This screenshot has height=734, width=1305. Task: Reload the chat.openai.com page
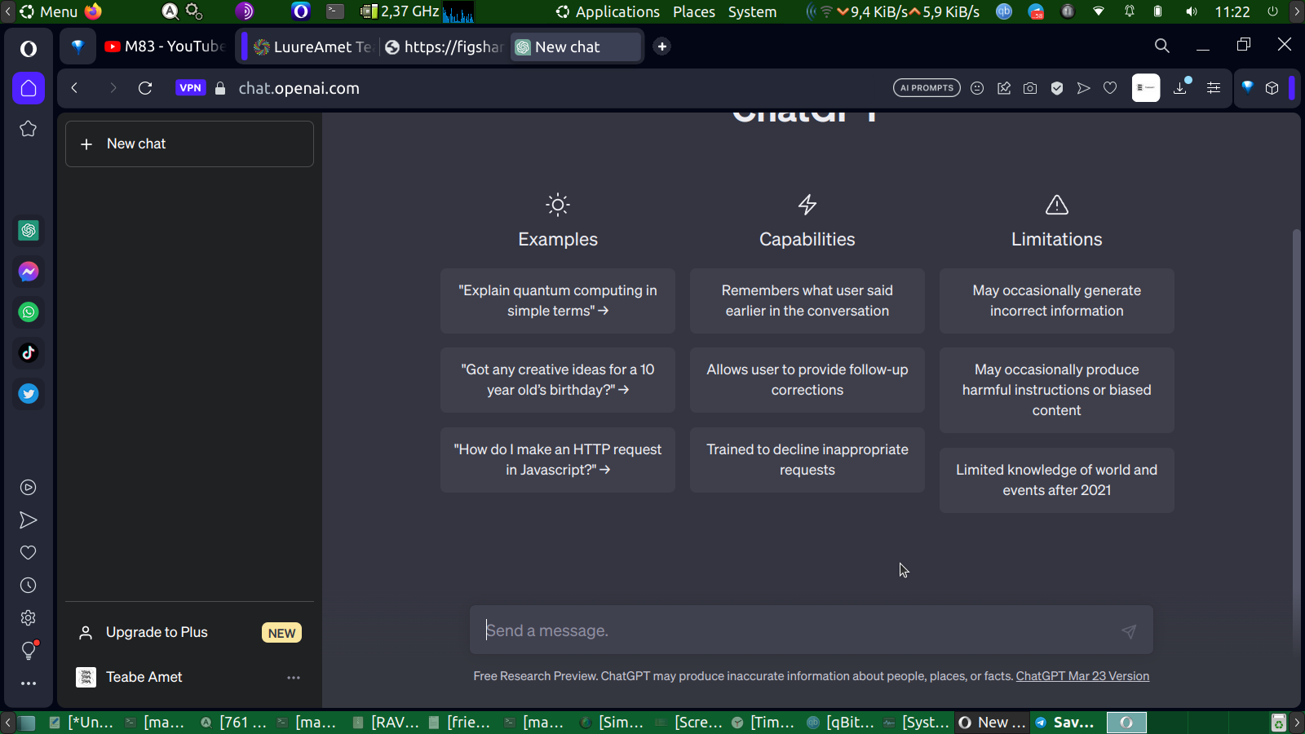coord(145,88)
